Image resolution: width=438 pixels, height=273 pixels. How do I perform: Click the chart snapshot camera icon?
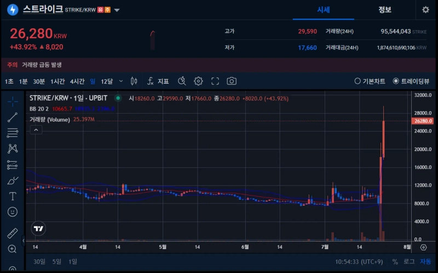tap(232, 81)
